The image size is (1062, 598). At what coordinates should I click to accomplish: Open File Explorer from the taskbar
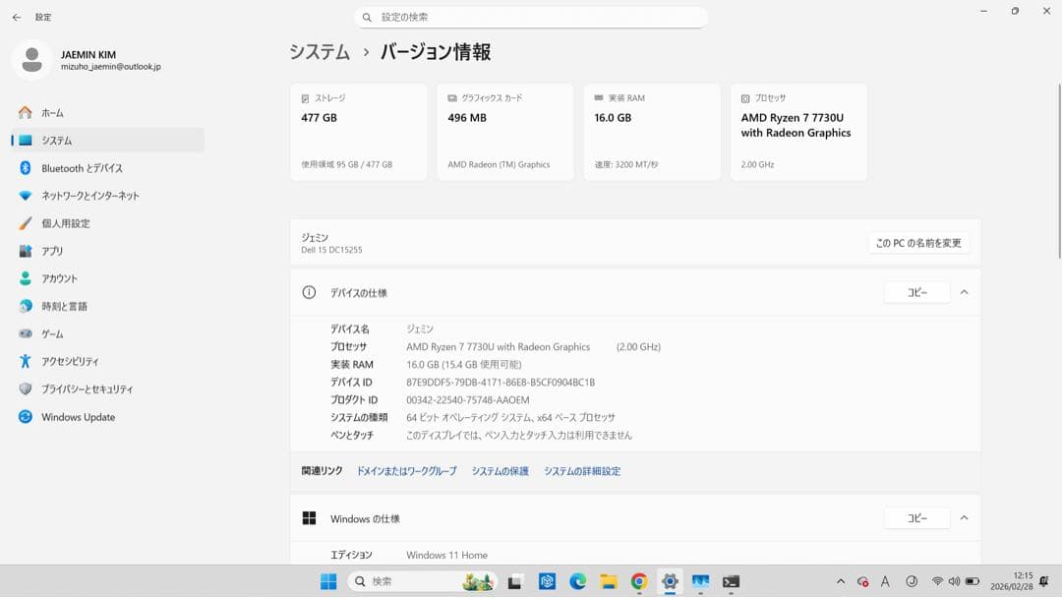click(x=609, y=581)
